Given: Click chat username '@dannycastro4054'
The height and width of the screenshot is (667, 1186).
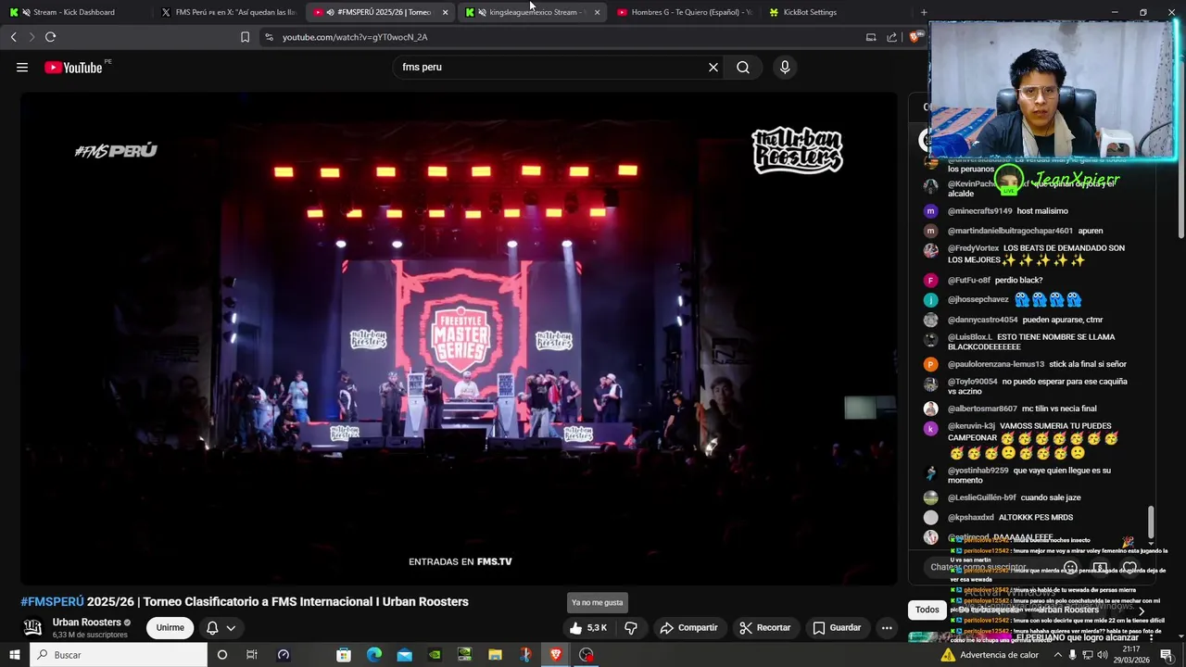Looking at the screenshot, I should point(982,320).
